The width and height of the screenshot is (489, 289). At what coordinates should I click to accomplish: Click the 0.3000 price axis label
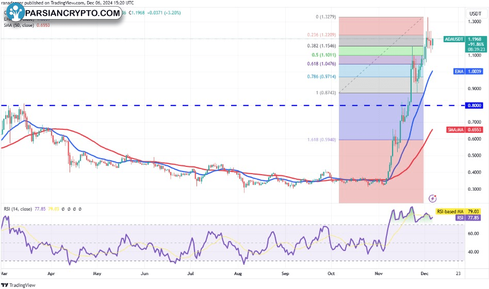point(475,189)
